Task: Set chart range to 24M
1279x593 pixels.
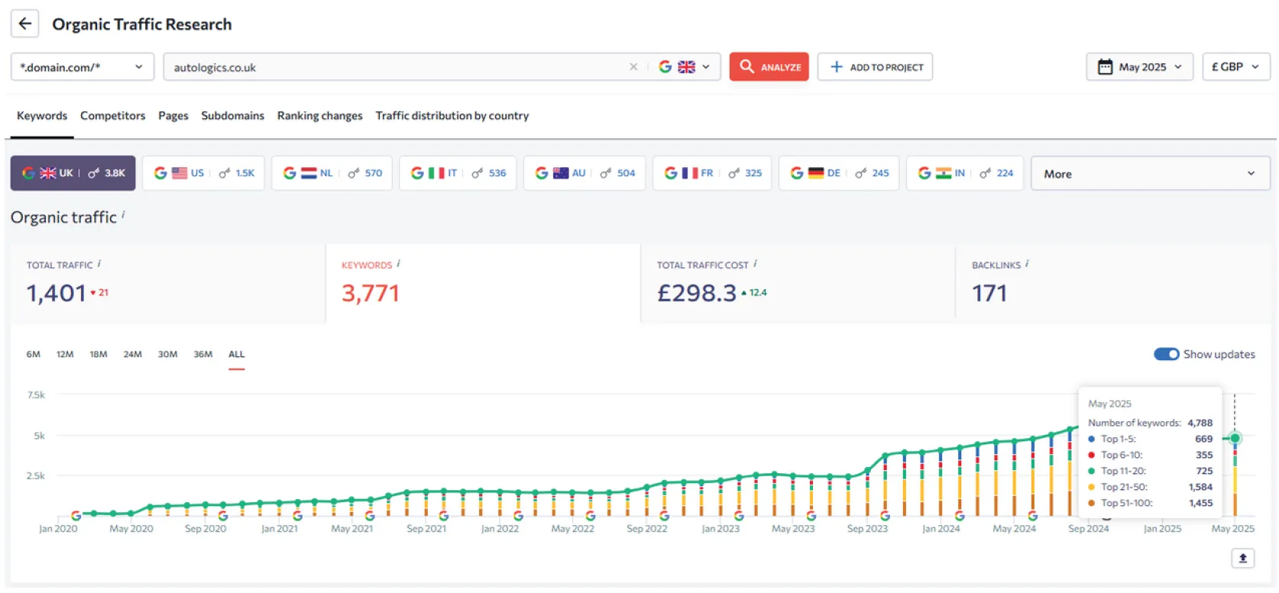Action: point(133,354)
